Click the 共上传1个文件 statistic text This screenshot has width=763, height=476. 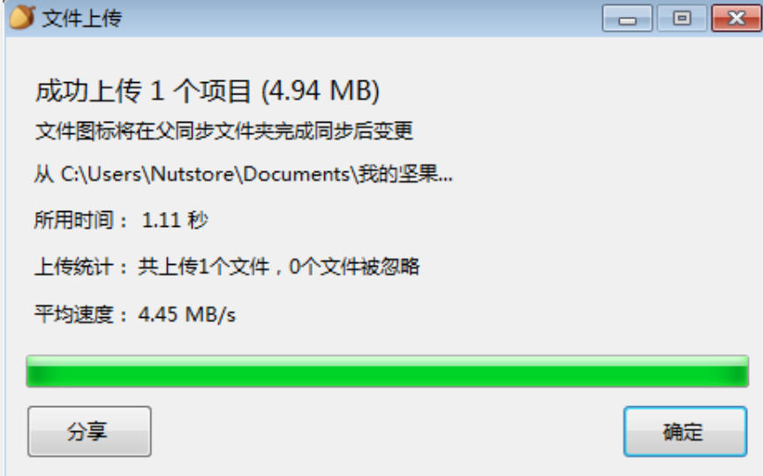pos(203,267)
